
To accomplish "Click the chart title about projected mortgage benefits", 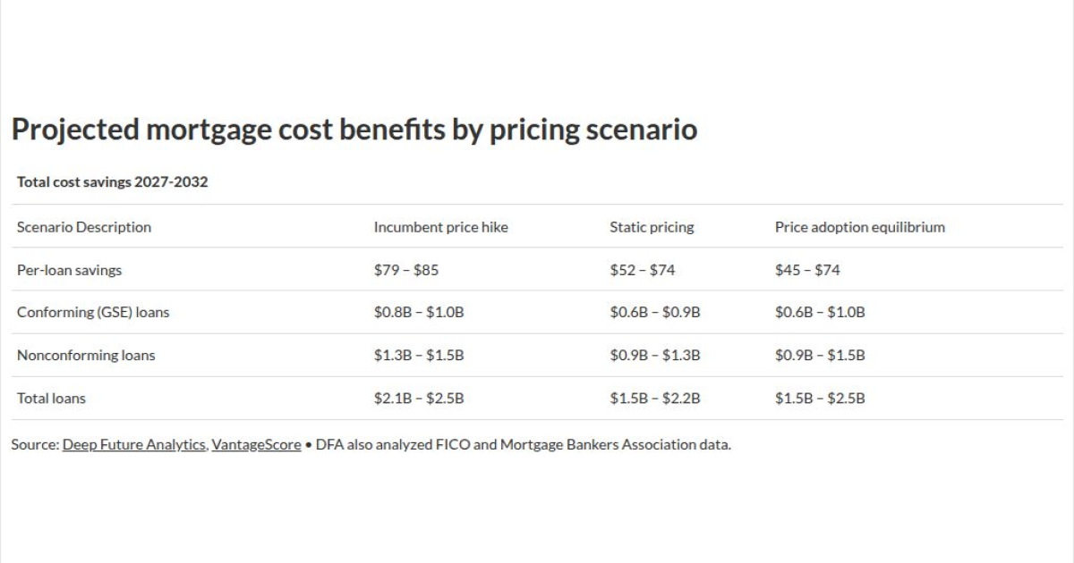I will click(354, 130).
